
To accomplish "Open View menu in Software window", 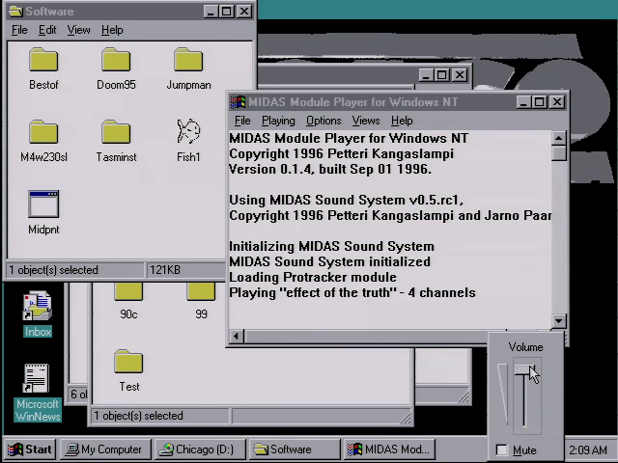I will 78,30.
